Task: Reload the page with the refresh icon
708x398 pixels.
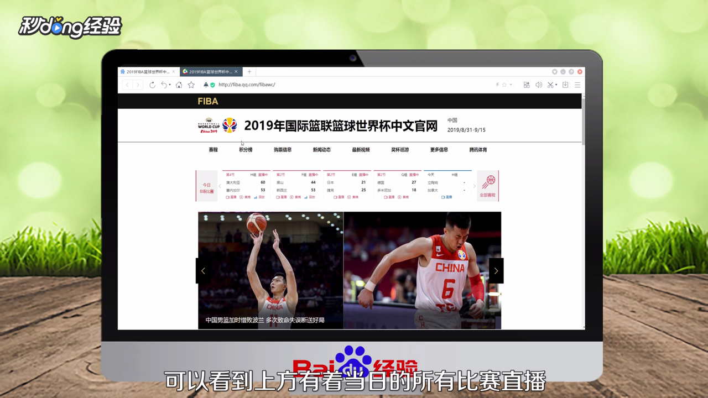Action: [152, 85]
